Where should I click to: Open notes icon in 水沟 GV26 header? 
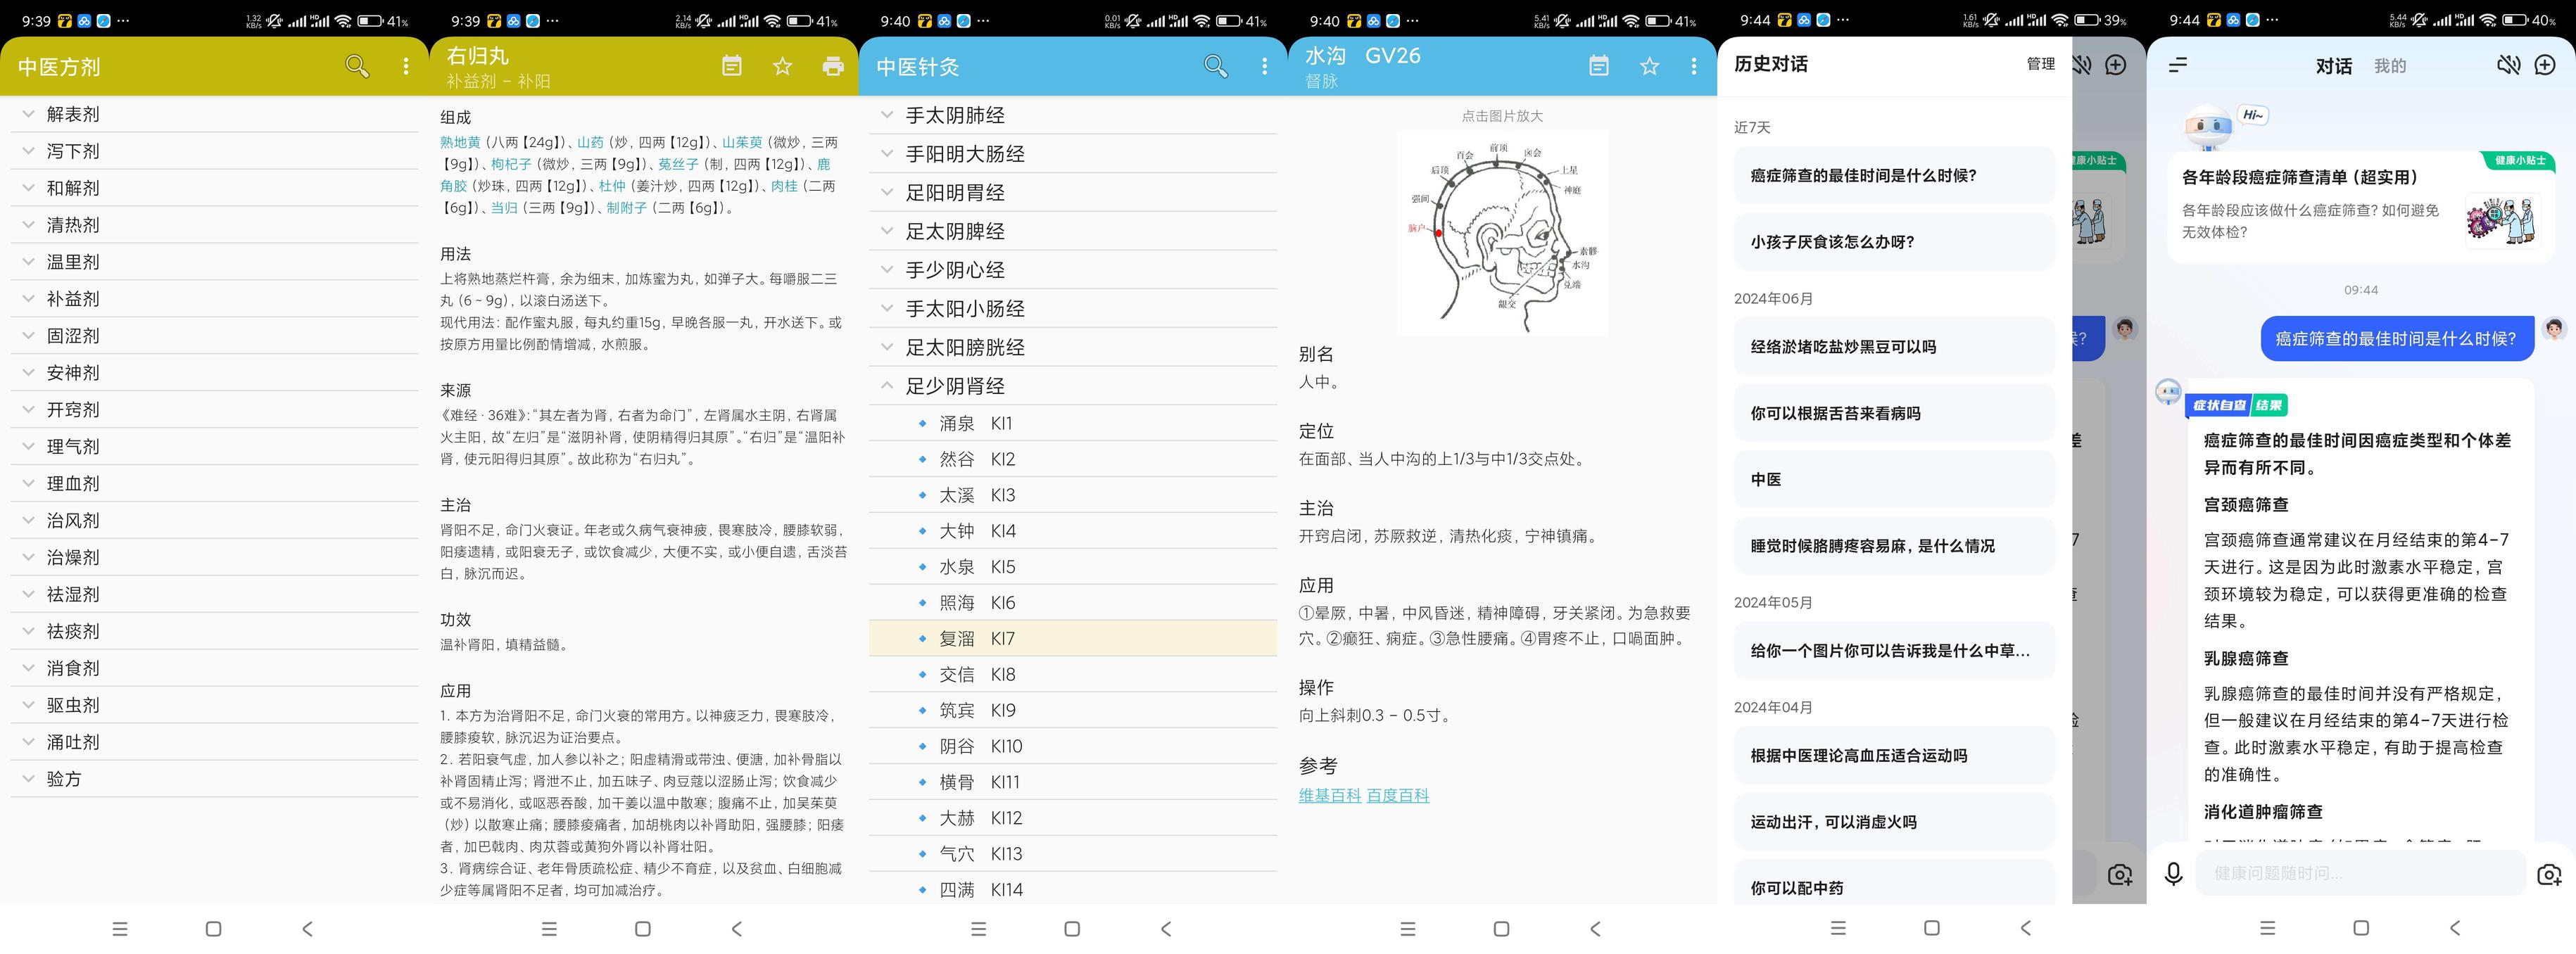click(1599, 66)
